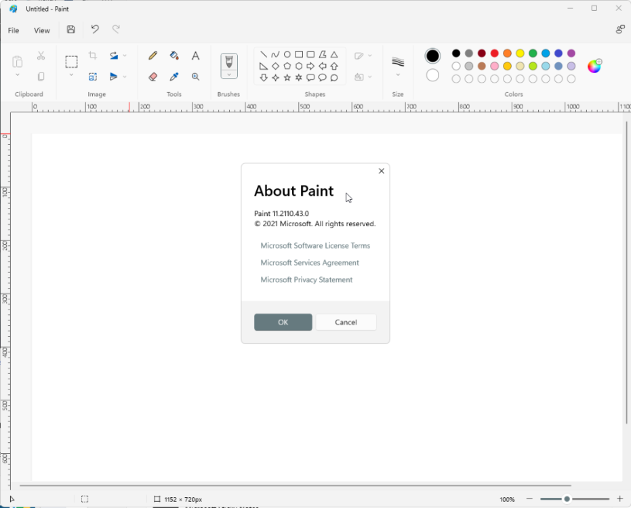Click the Save icon in title bar

coord(70,29)
